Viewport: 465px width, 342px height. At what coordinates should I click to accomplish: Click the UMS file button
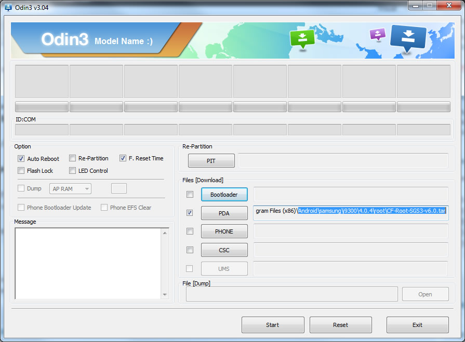[224, 269]
